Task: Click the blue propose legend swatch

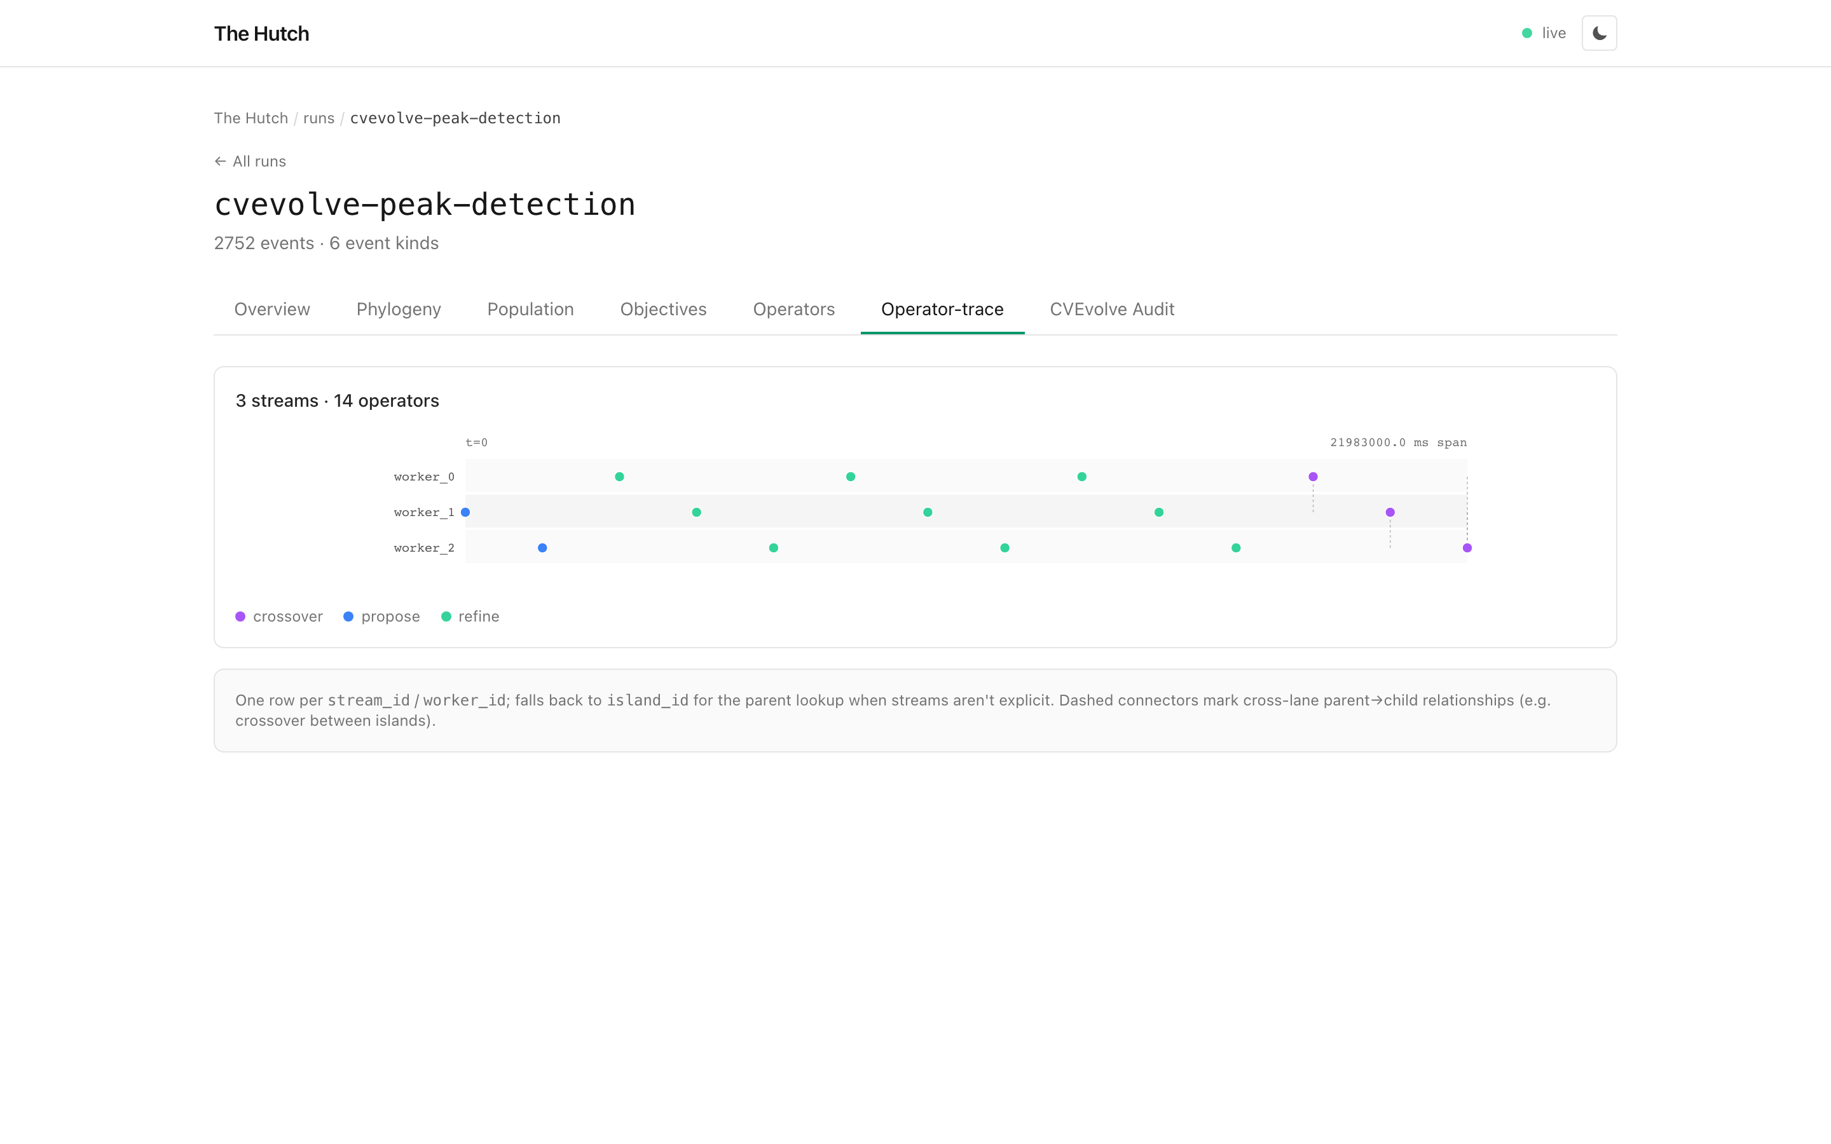Action: pyautogui.click(x=348, y=616)
